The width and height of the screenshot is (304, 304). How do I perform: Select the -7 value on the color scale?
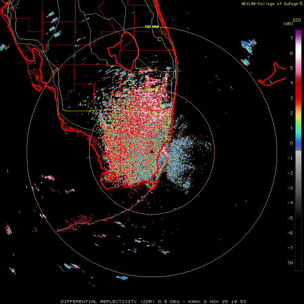[x=290, y=248]
